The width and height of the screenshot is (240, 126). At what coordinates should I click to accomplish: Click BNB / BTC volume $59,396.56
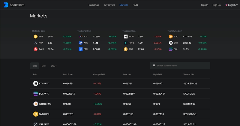click(190, 114)
